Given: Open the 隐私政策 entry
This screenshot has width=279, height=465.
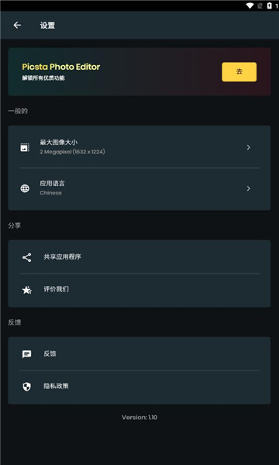Looking at the screenshot, I should pyautogui.click(x=139, y=387).
